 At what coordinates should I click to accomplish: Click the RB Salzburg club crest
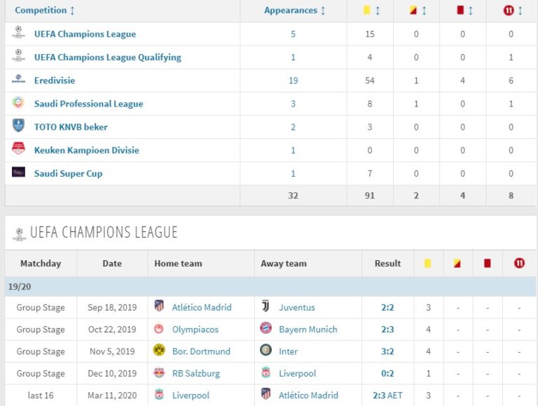159,373
